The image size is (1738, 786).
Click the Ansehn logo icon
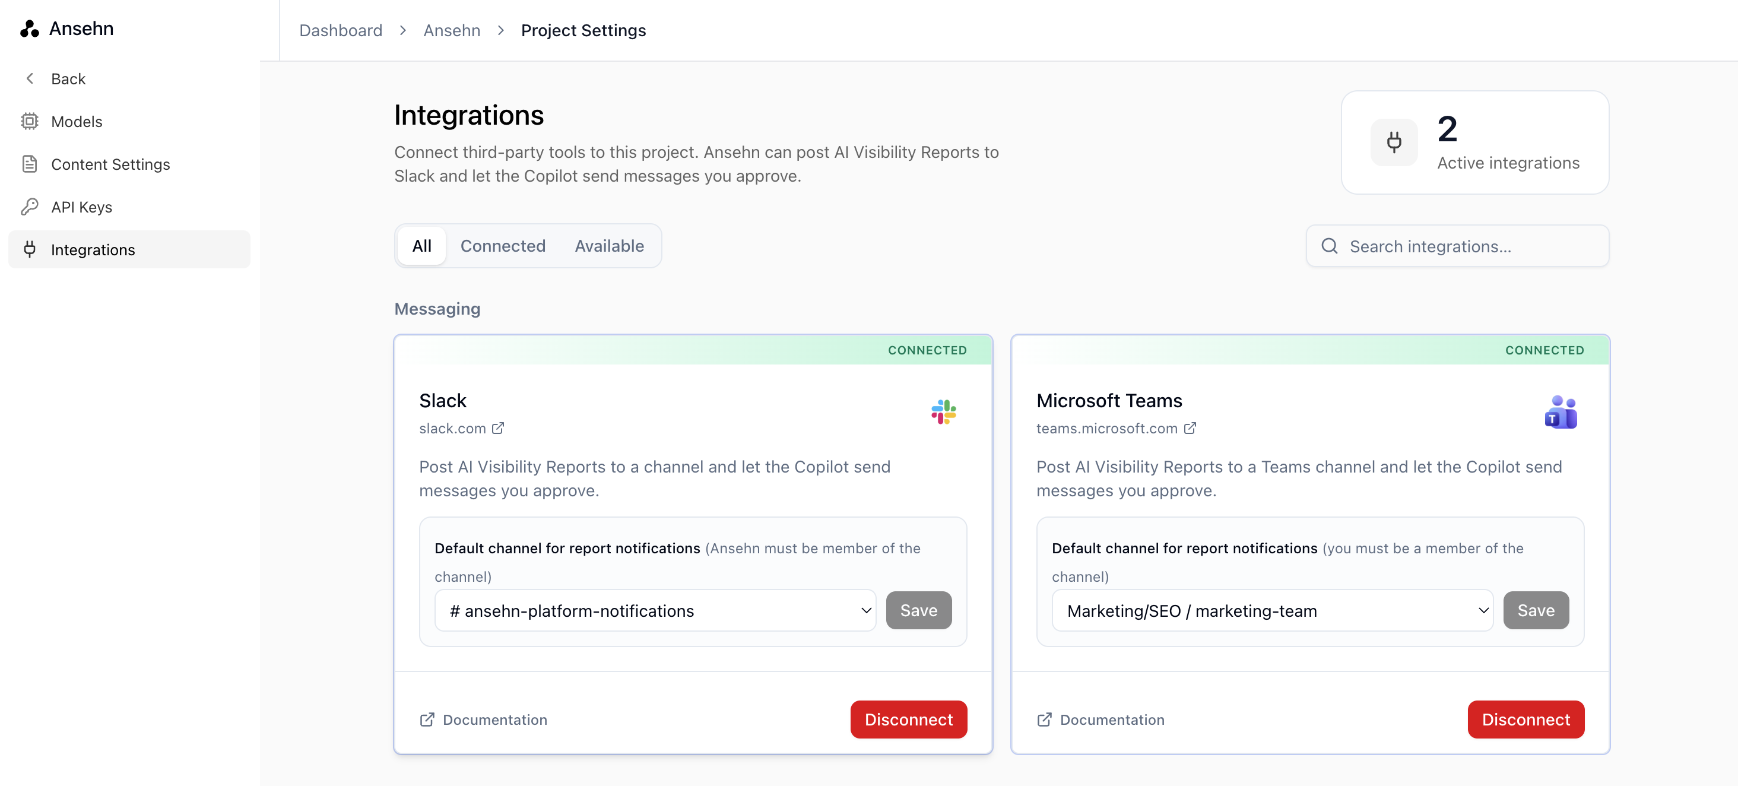(30, 28)
